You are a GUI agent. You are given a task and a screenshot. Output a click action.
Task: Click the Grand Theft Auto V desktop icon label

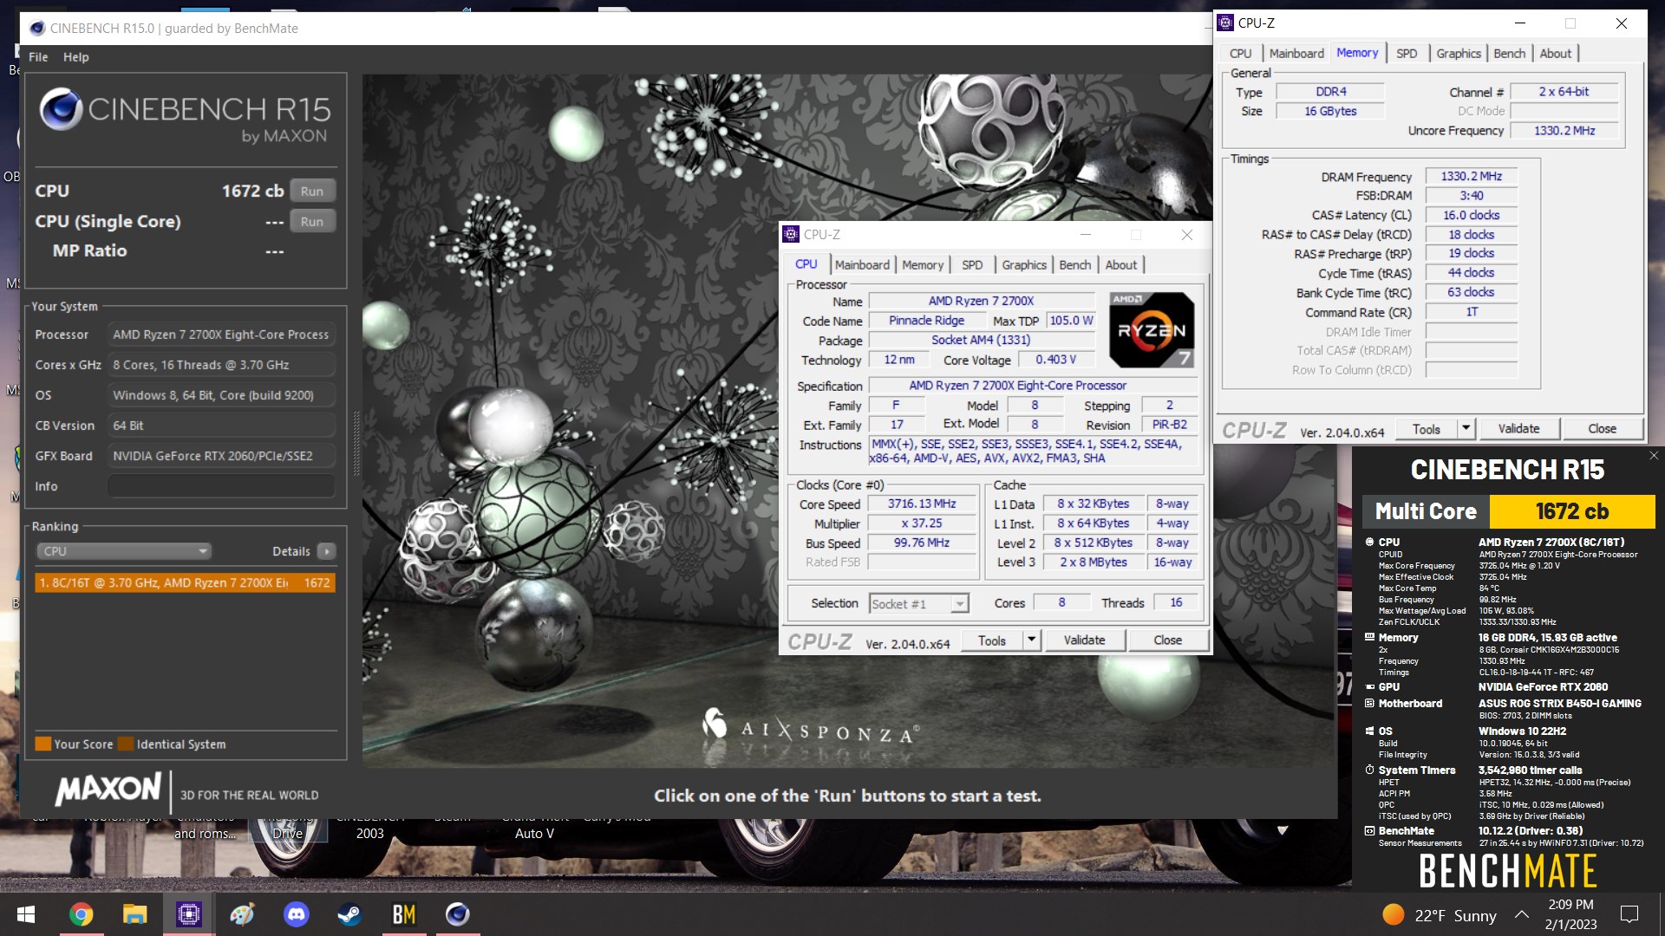[x=534, y=825]
